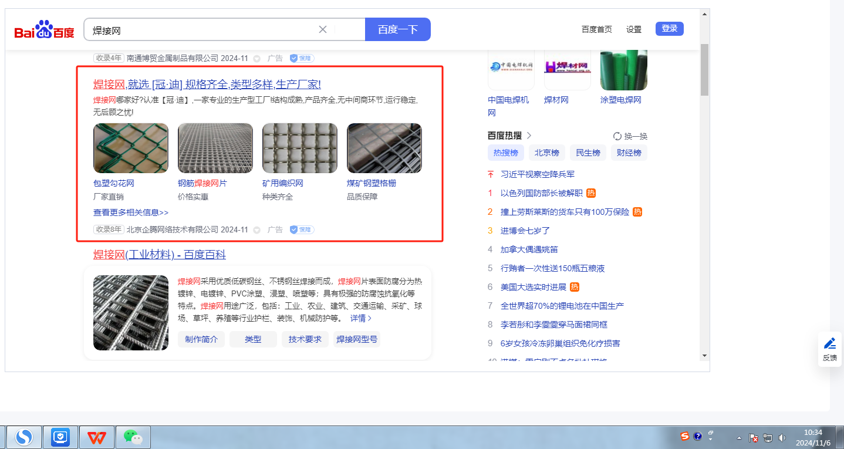Screen dimensions: 844x449
Task: Open hot search 6岁女孩冷冻卵巢组织免化疗损害
Action: coord(561,343)
